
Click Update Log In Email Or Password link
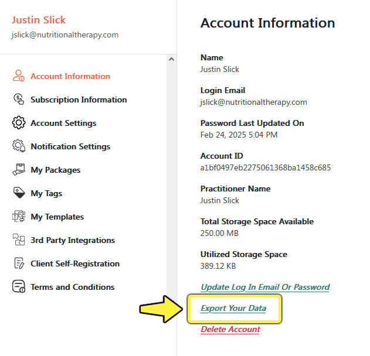coord(265,287)
